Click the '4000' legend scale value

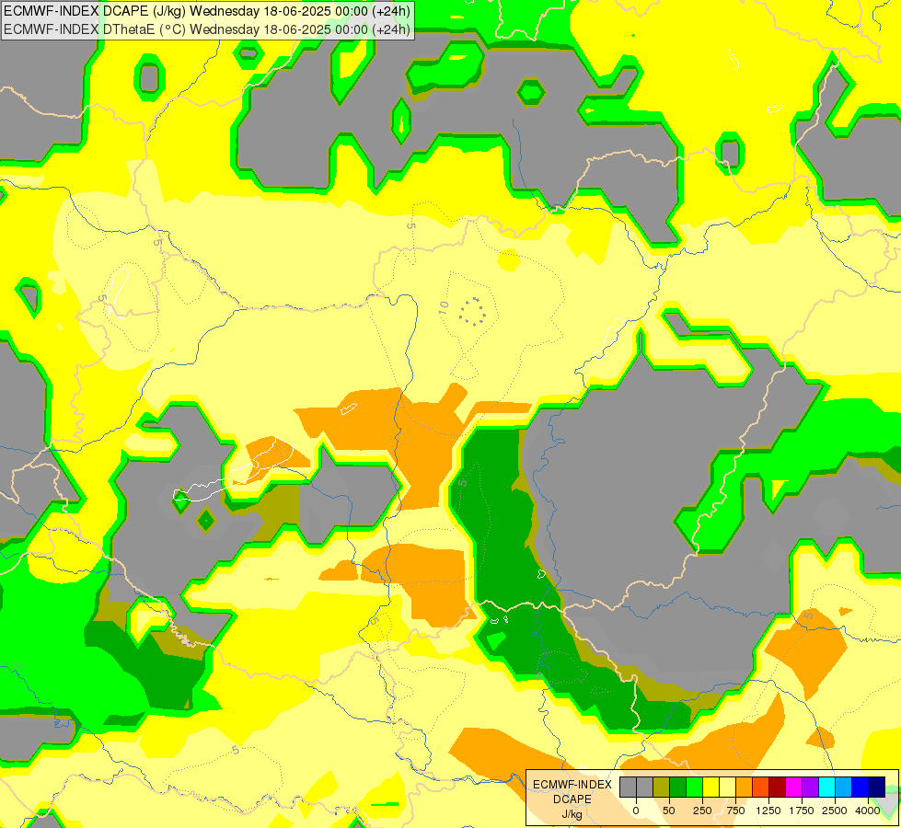click(868, 811)
